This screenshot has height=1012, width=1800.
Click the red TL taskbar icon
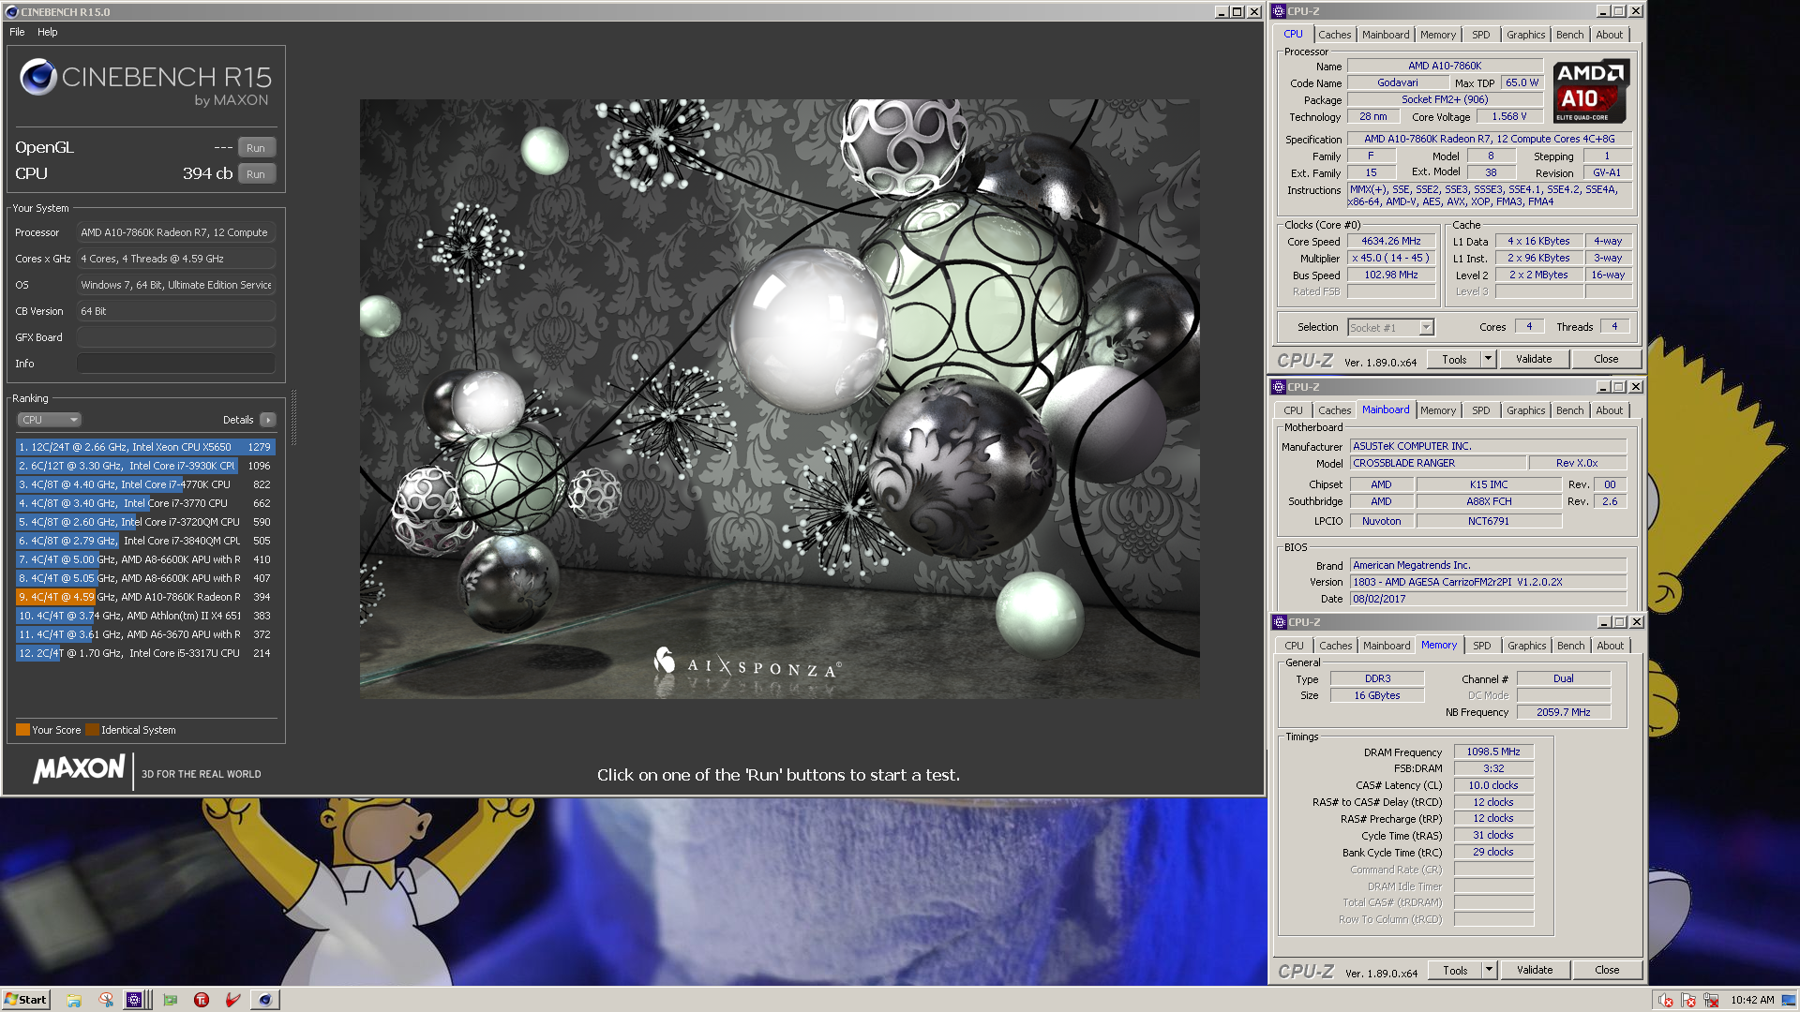coord(202,1000)
